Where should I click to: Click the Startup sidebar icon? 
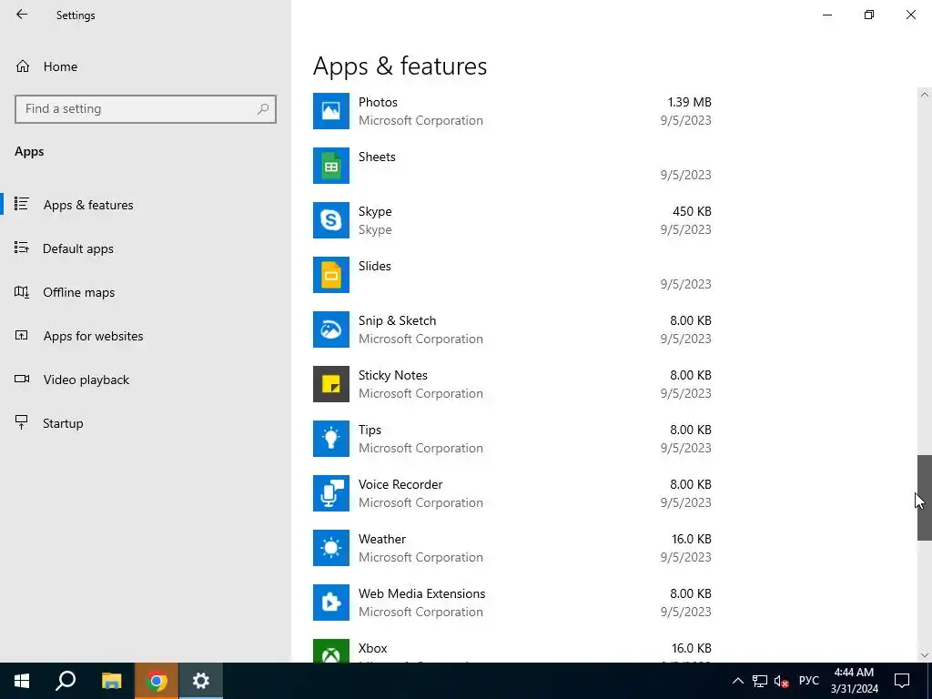(x=22, y=422)
